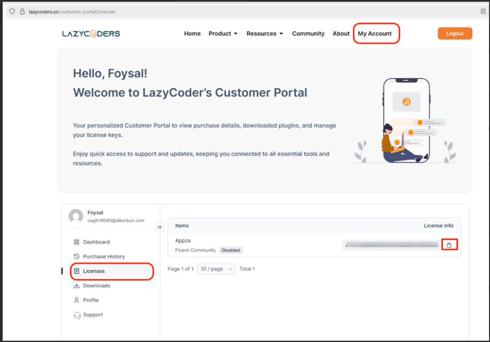Click the blurred license key field

(391, 245)
